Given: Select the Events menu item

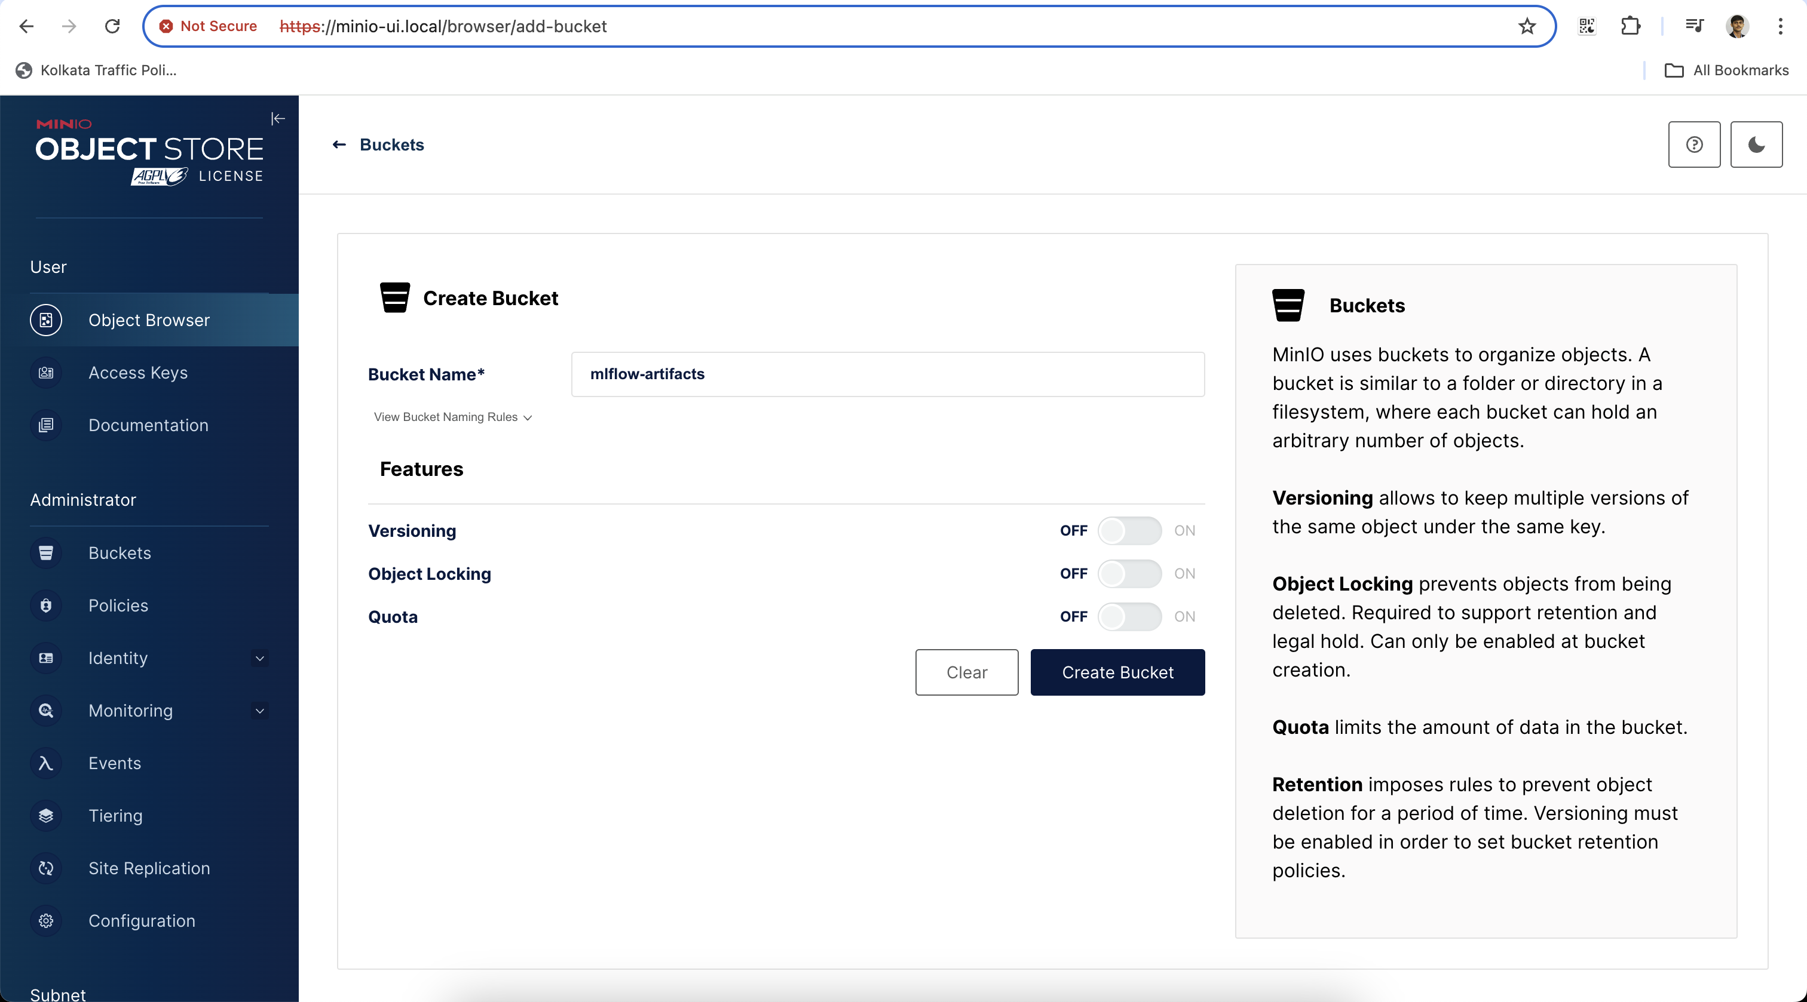Looking at the screenshot, I should 115,763.
